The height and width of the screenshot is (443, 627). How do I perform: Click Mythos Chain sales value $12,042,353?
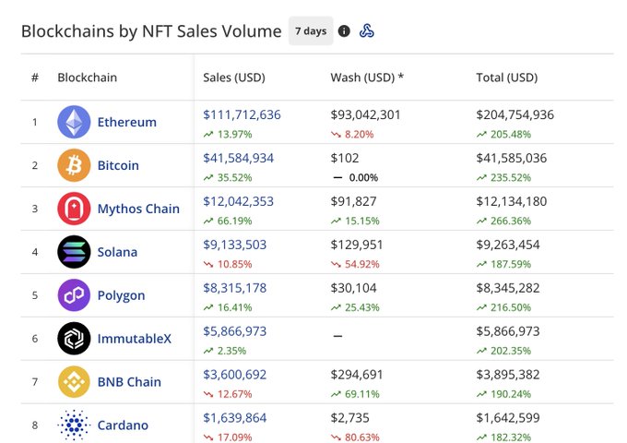[238, 201]
